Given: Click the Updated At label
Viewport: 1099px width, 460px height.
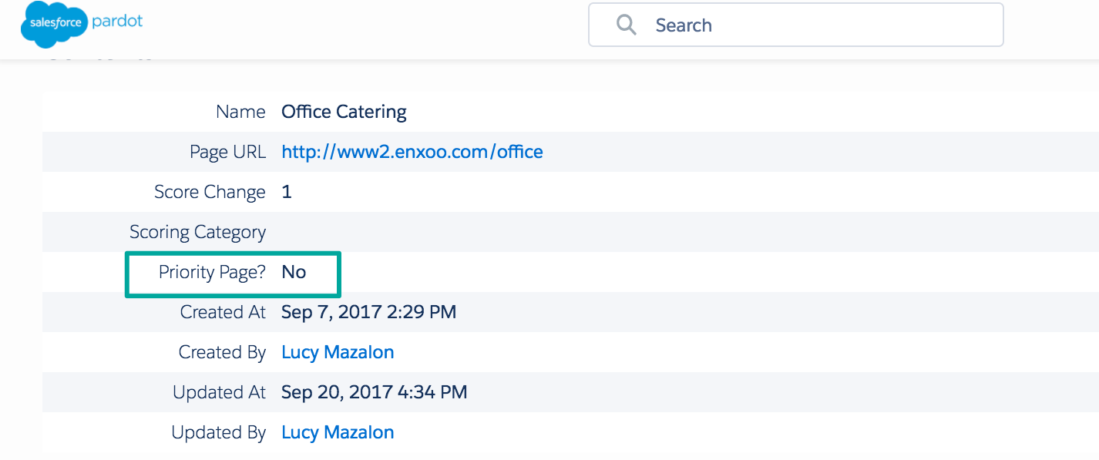Looking at the screenshot, I should 220,392.
